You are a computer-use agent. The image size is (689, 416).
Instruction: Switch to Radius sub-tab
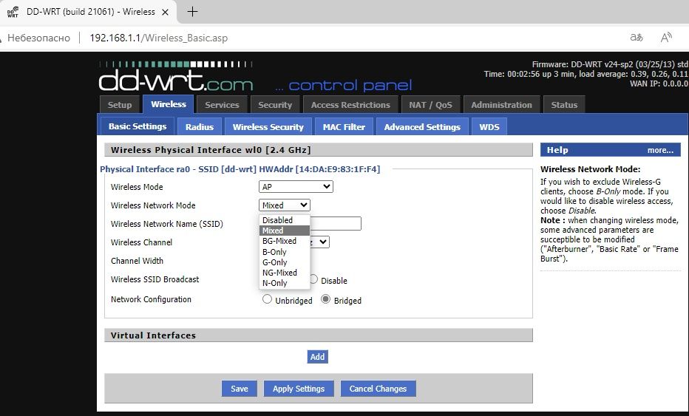[200, 126]
